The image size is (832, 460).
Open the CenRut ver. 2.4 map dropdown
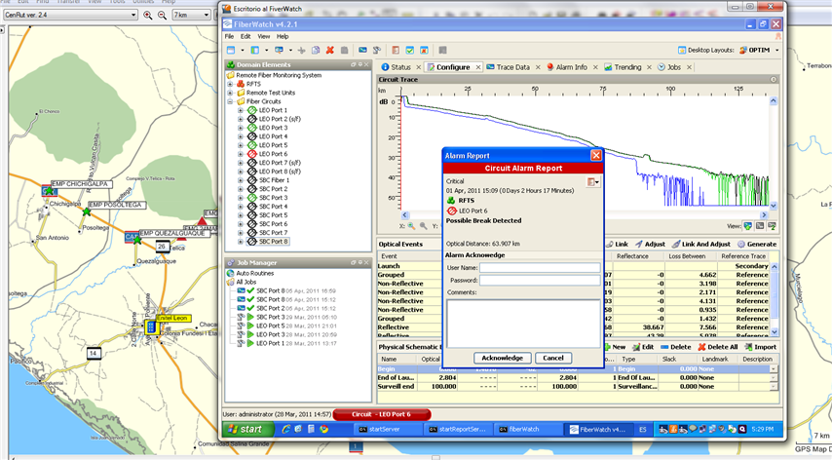pos(133,15)
